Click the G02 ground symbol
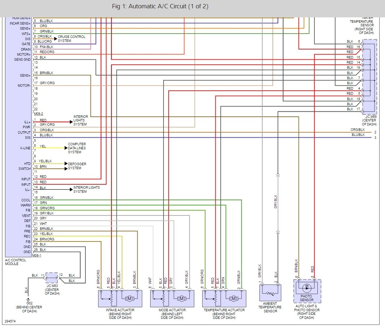 click(28, 300)
